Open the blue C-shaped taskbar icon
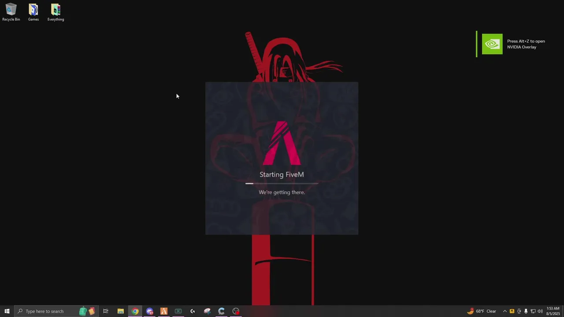Viewport: 564px width, 317px height. tap(221, 311)
